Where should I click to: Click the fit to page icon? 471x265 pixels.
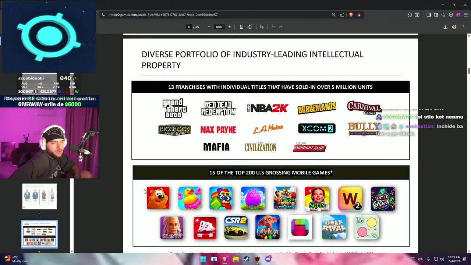point(241,27)
